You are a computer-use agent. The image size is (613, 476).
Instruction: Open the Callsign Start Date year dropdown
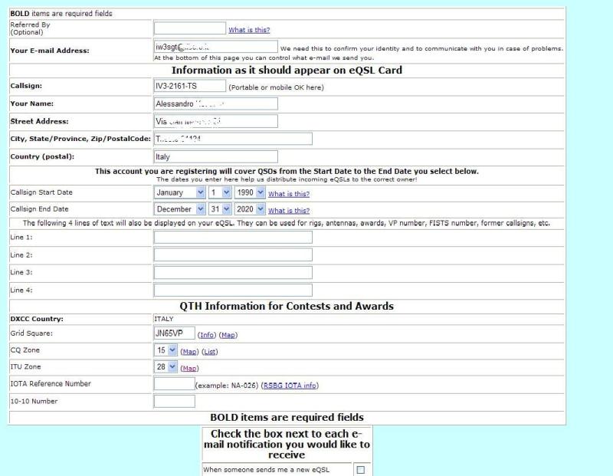pos(250,192)
